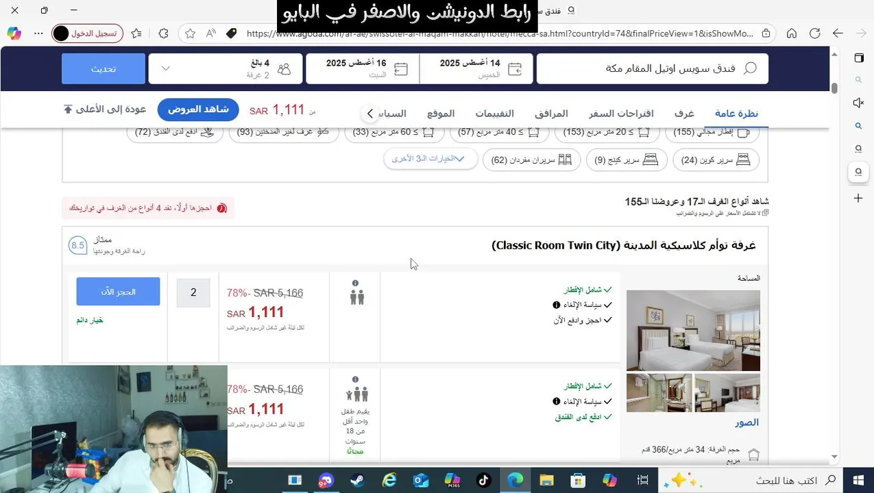Open Travel Suggestions (اقتراحات السفر) tab
The width and height of the screenshot is (874, 493).
621,114
